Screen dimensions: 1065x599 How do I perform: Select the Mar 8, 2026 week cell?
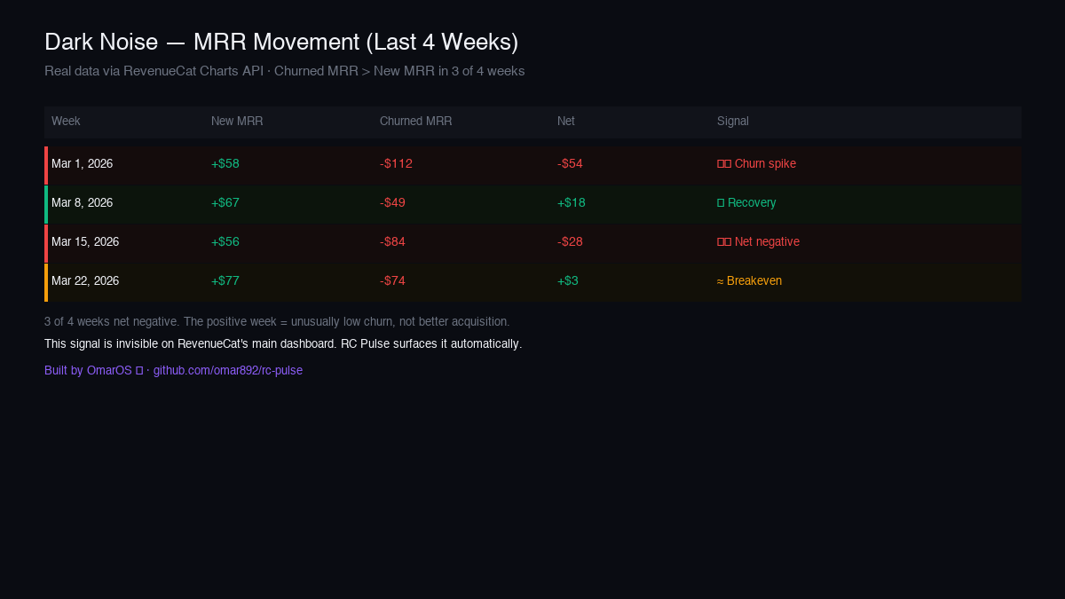coord(82,203)
